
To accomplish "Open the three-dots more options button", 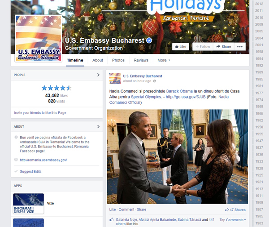I will coord(240,47).
